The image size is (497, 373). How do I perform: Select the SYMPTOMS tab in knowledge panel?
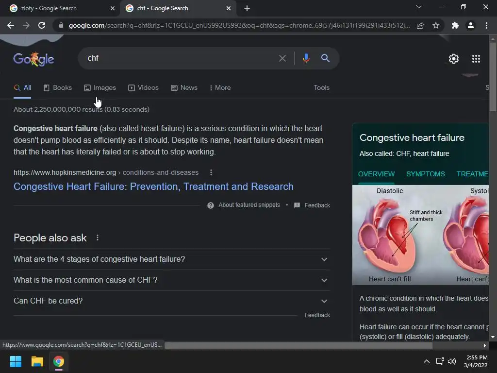click(x=426, y=174)
